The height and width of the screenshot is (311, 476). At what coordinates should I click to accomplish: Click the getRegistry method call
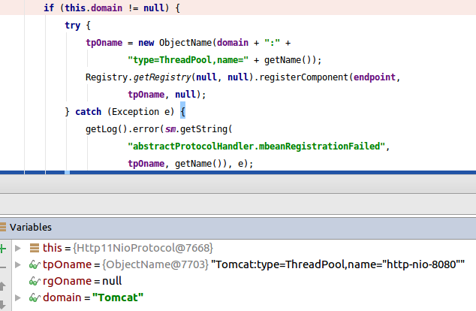[162, 77]
